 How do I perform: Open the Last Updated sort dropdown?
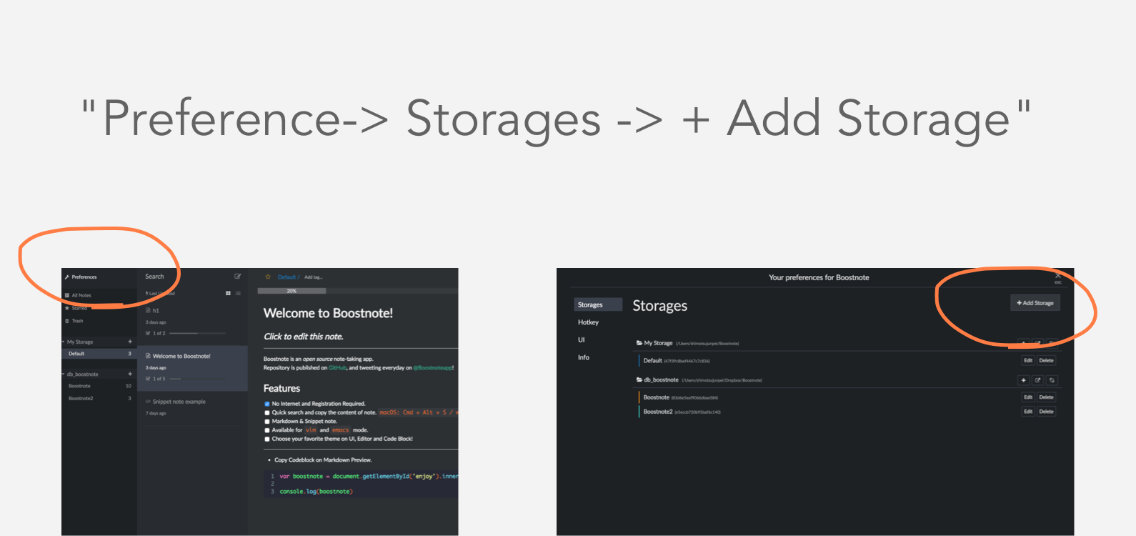click(x=160, y=294)
